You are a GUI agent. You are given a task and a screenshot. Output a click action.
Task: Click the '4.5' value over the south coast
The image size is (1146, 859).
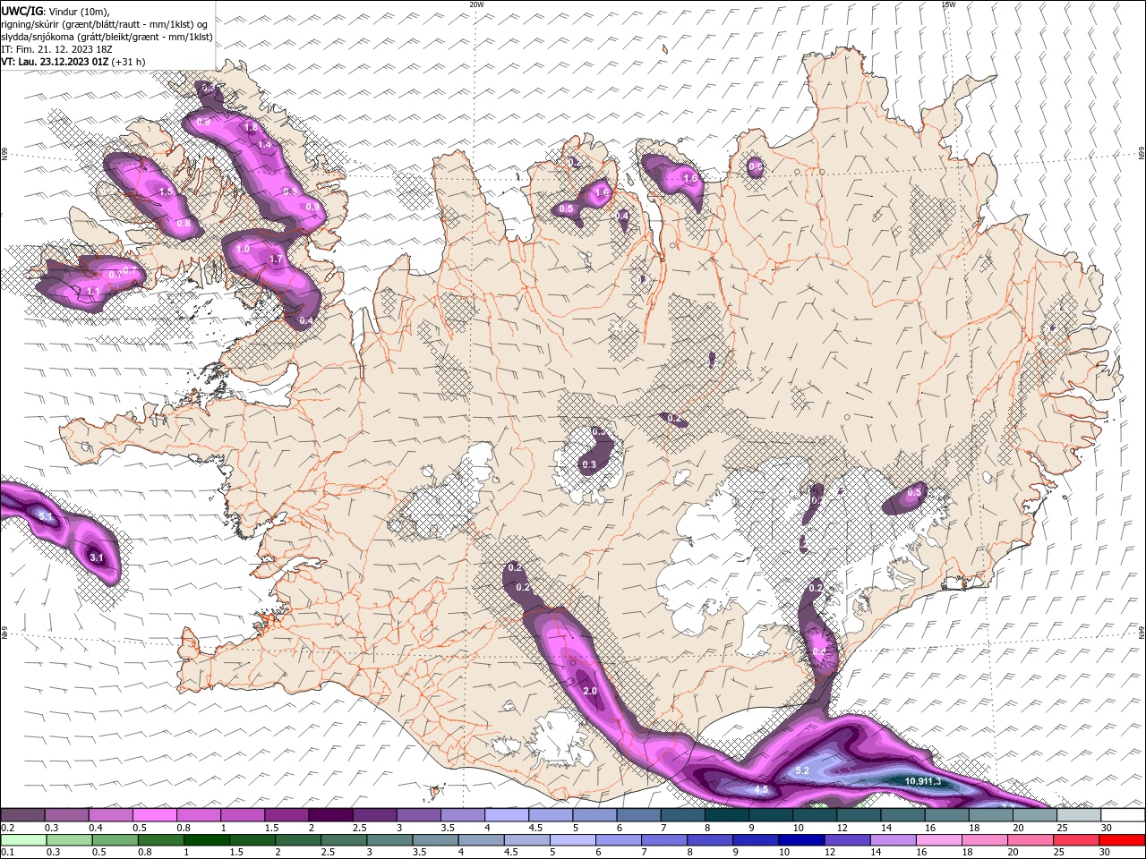click(x=761, y=789)
